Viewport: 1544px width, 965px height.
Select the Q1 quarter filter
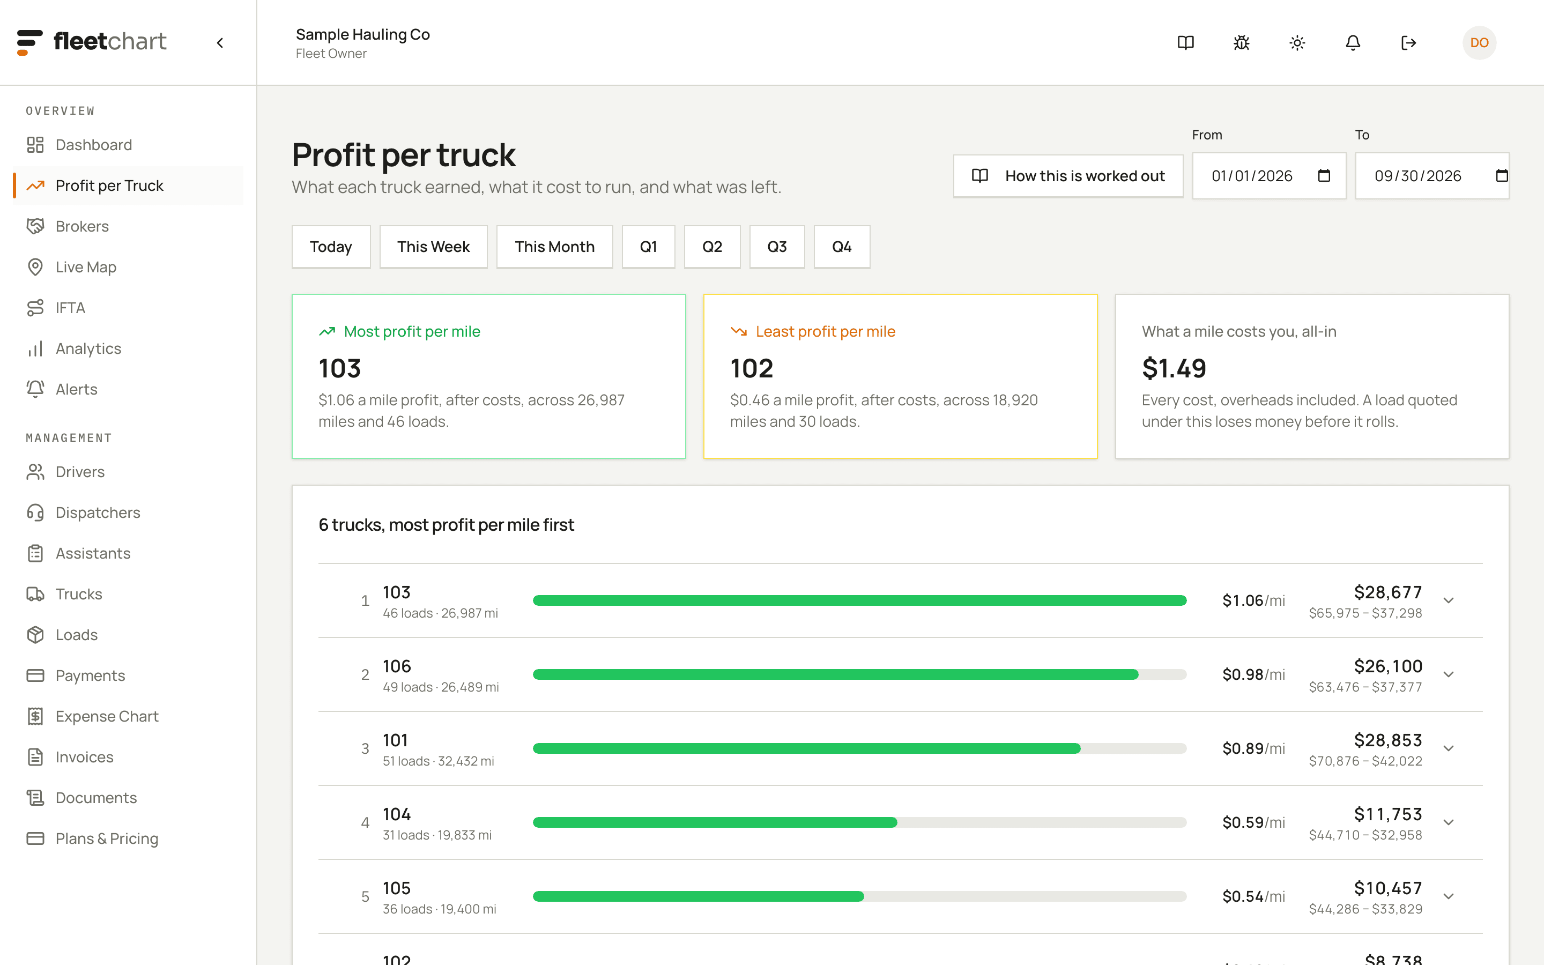coord(648,247)
